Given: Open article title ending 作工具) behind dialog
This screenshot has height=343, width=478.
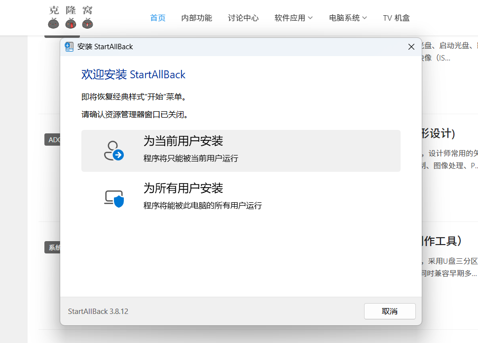Looking at the screenshot, I should point(441,241).
